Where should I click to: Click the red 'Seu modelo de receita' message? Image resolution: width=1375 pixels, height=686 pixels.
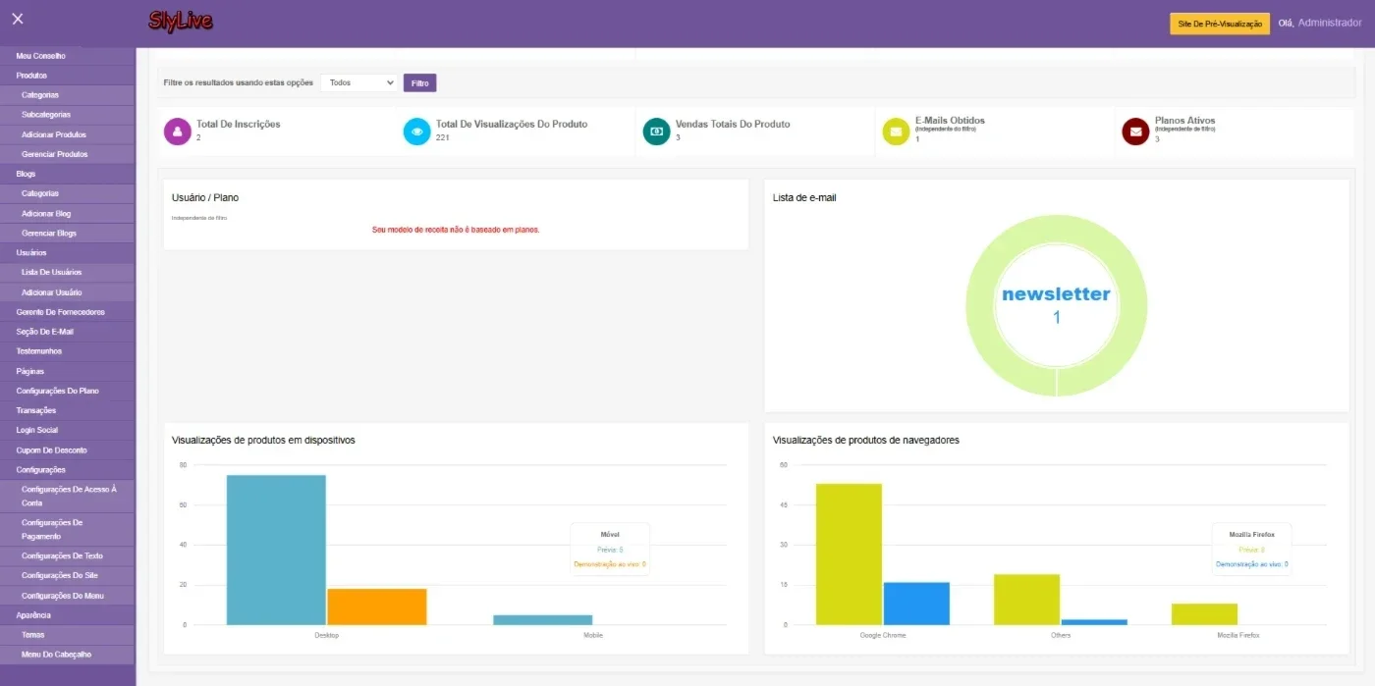(456, 230)
